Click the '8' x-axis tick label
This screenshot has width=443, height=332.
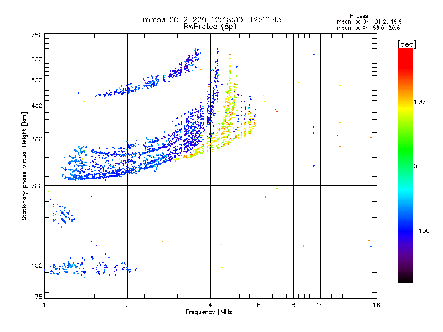[293, 305]
